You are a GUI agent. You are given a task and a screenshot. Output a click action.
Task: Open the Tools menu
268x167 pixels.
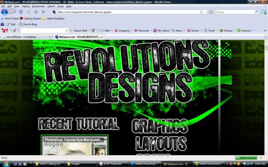point(61,6)
